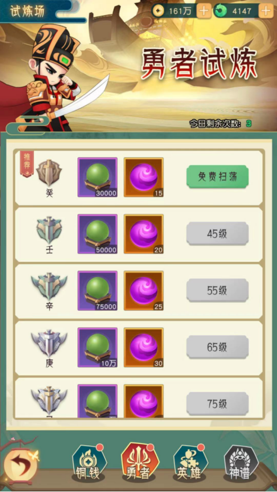Add more jade with the green currency plus icon

pyautogui.click(x=266, y=11)
